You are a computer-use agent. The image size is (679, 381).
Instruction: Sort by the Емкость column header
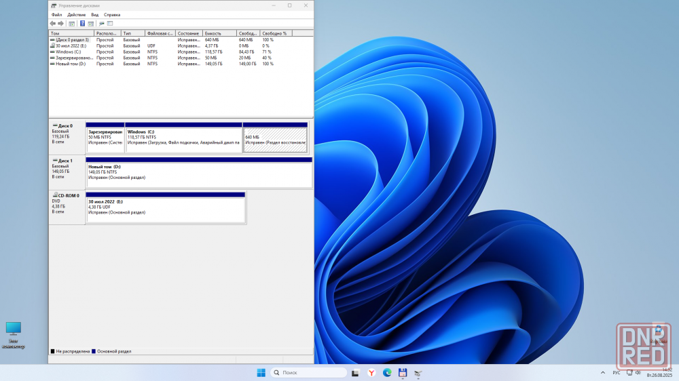(219, 33)
